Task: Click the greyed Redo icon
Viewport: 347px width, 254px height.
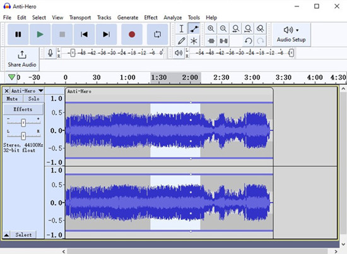Action: tap(261, 41)
